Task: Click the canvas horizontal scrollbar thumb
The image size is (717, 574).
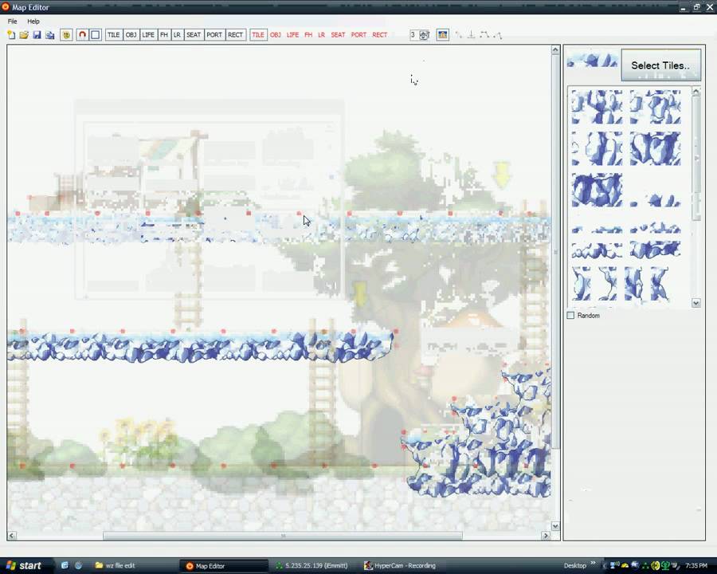Action: [283, 536]
